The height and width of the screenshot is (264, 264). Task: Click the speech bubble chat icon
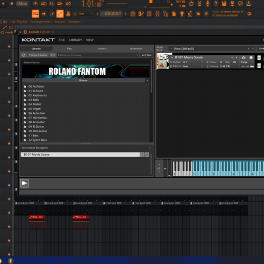(240, 4)
